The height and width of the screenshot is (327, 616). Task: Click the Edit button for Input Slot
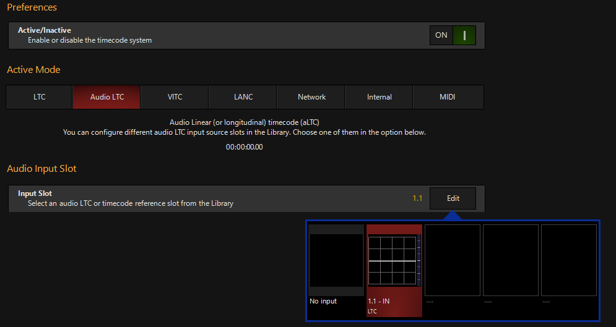click(453, 198)
